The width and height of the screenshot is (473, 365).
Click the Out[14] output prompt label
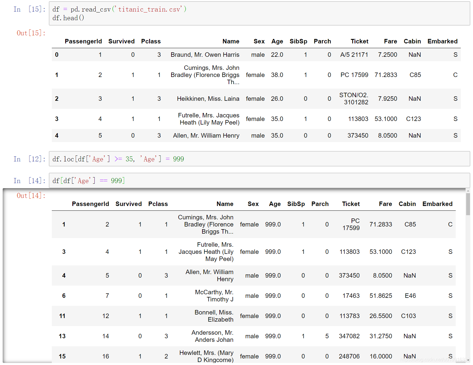point(31,196)
